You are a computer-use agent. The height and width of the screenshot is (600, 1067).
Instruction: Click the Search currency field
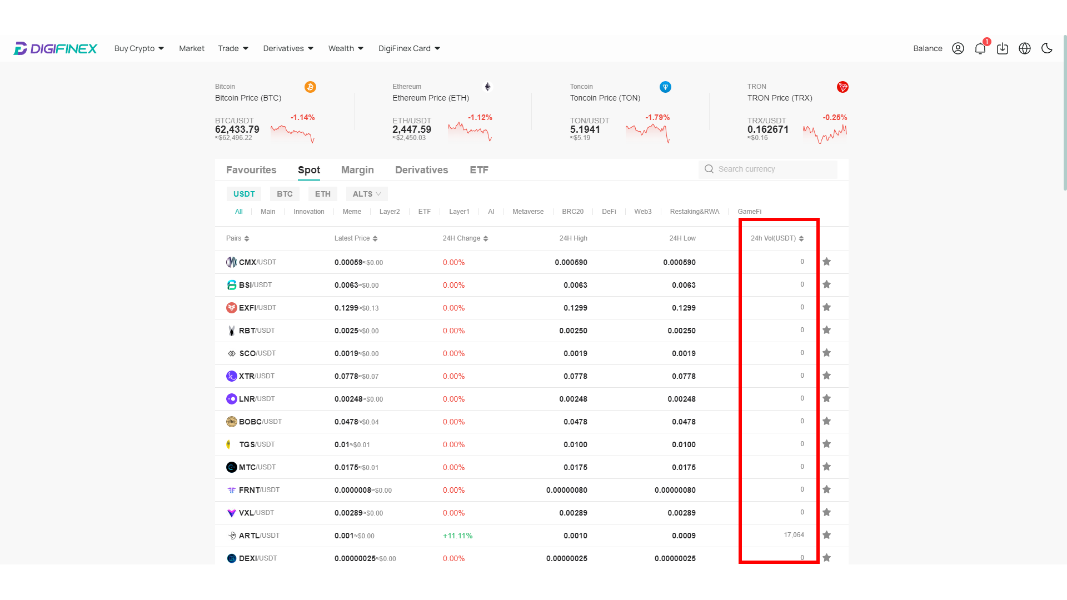[x=767, y=169]
